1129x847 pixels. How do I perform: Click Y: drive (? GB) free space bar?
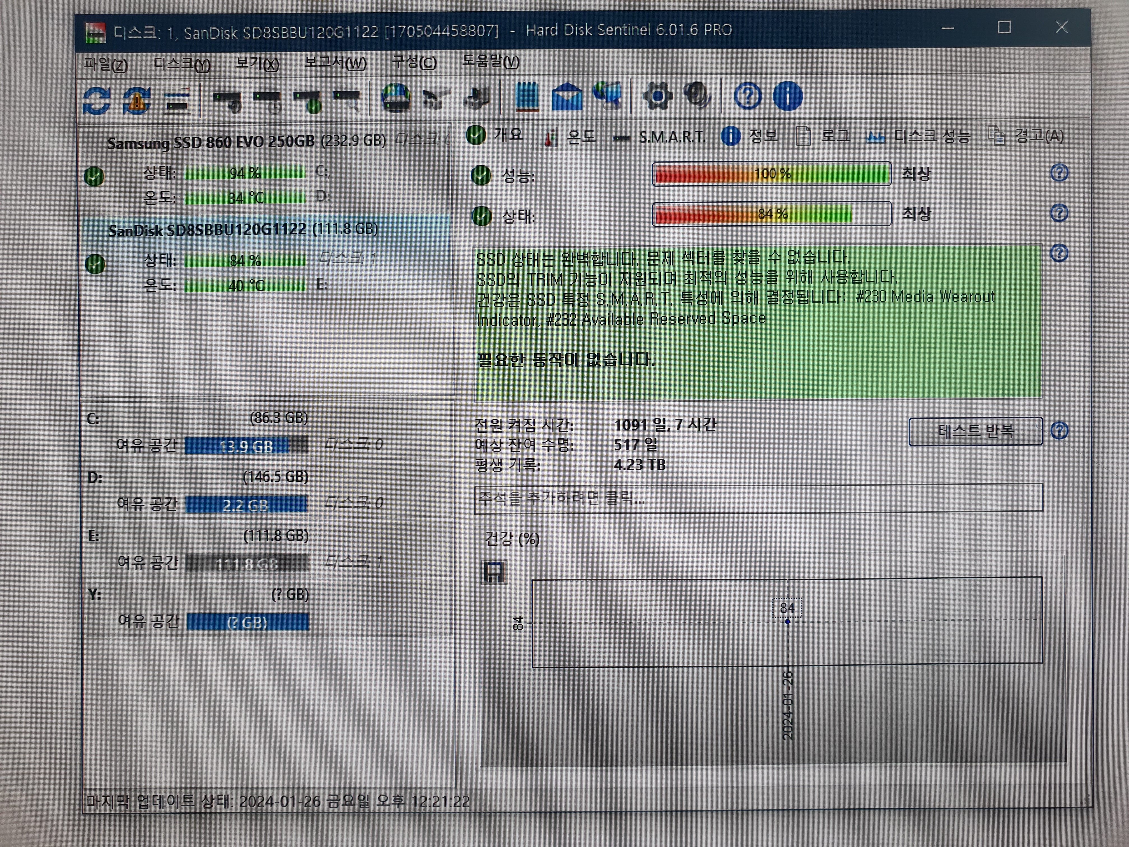[x=248, y=622]
